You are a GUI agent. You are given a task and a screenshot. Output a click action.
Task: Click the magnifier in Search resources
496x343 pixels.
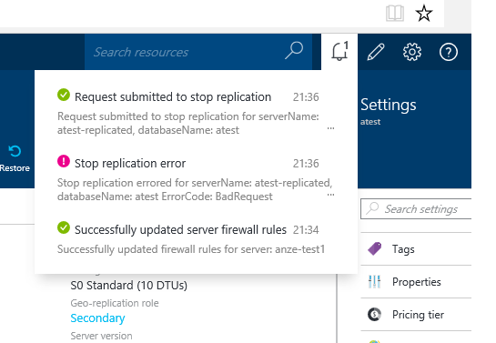(294, 51)
